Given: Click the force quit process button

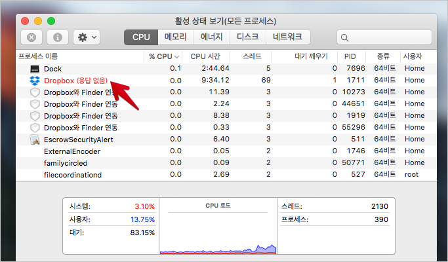Looking at the screenshot, I should pos(31,37).
